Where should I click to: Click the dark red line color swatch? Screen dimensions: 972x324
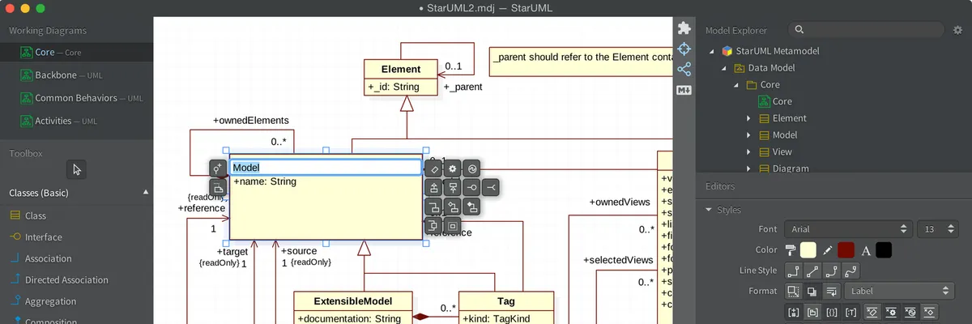[x=846, y=250]
